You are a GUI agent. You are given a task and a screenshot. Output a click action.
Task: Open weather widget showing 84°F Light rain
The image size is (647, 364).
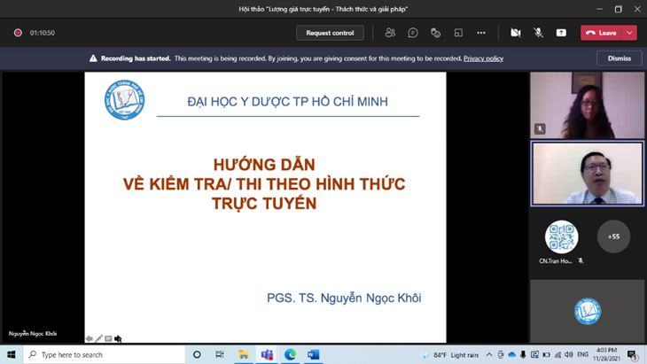(x=449, y=354)
